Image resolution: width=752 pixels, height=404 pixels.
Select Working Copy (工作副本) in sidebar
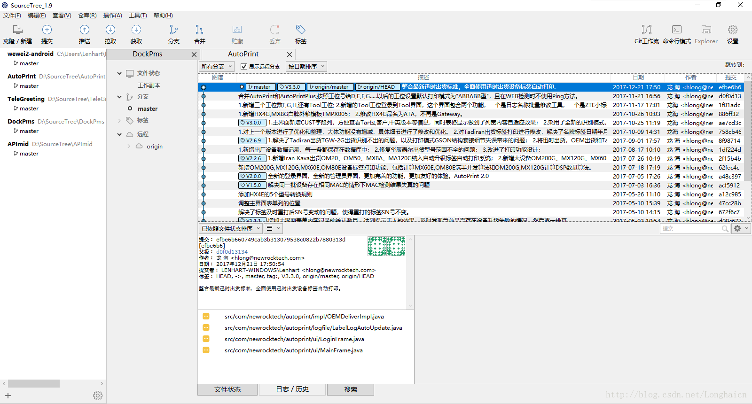(x=149, y=85)
